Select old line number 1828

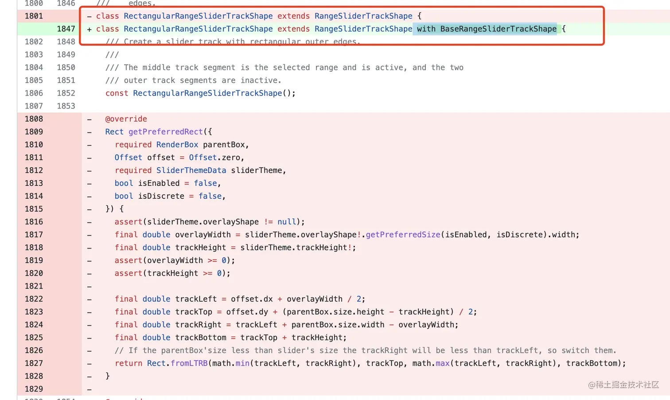pyautogui.click(x=34, y=376)
